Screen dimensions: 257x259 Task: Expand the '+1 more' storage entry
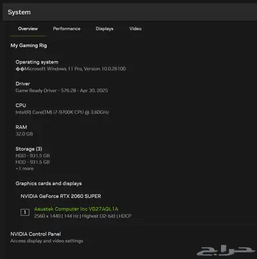tap(24, 169)
